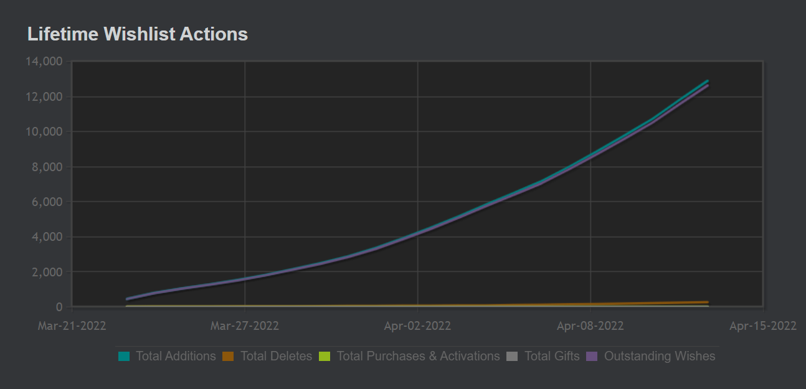Click the 14,000 y-axis value label
Viewport: 806px width, 389px height.
coord(44,62)
